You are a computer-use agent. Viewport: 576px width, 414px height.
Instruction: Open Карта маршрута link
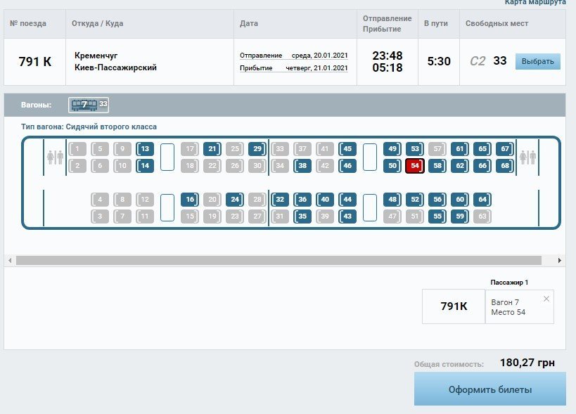(535, 3)
